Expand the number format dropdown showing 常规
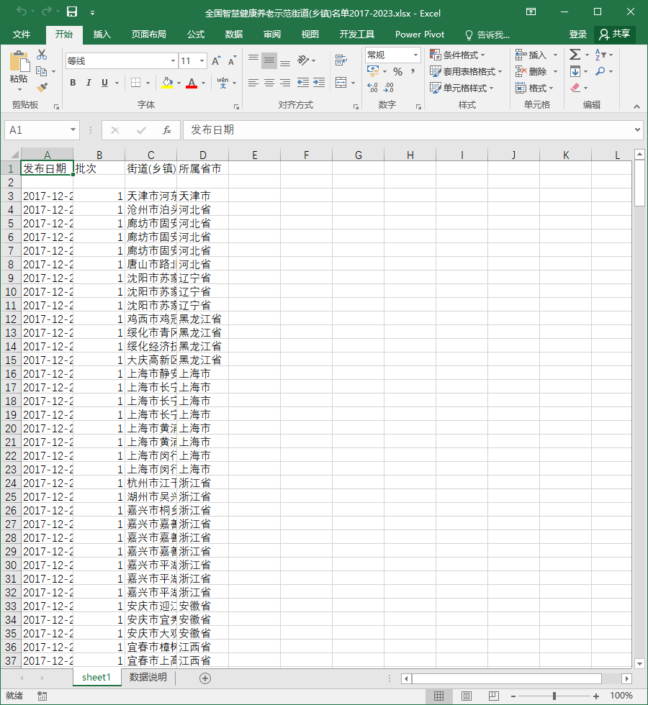 coord(415,55)
